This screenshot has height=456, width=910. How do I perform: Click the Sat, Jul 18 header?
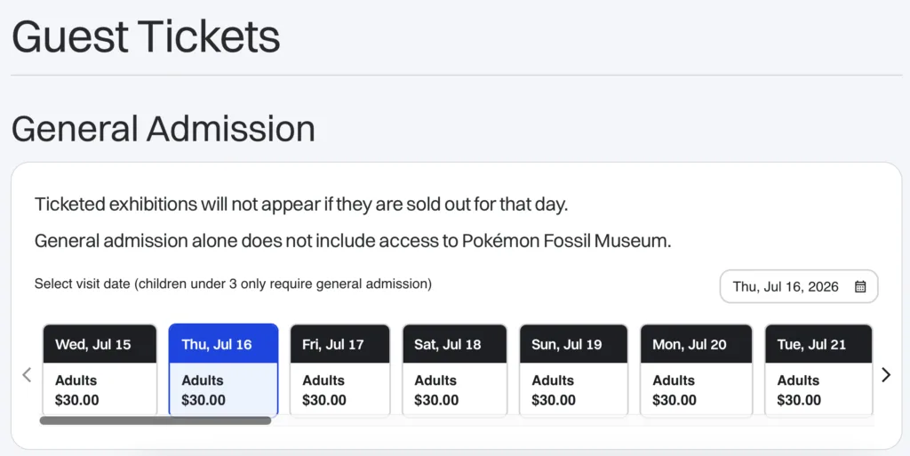[454, 344]
